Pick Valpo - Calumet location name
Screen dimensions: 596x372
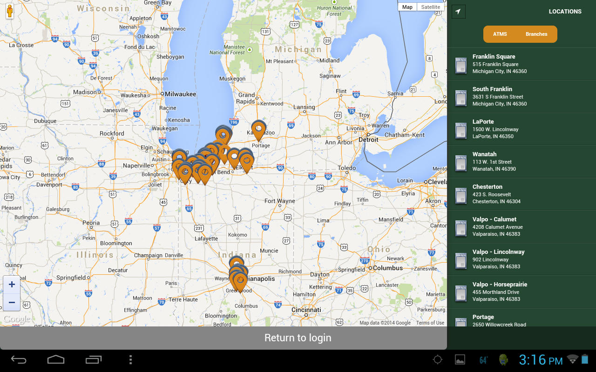(x=494, y=219)
